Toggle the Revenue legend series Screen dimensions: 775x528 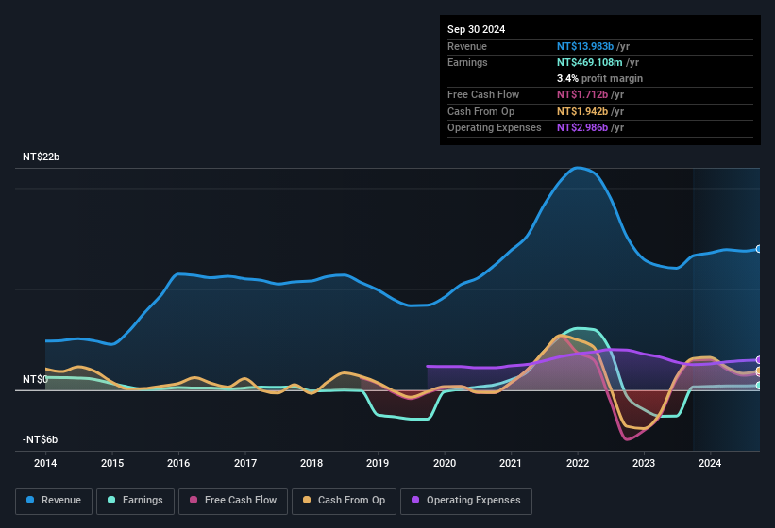[54, 501]
